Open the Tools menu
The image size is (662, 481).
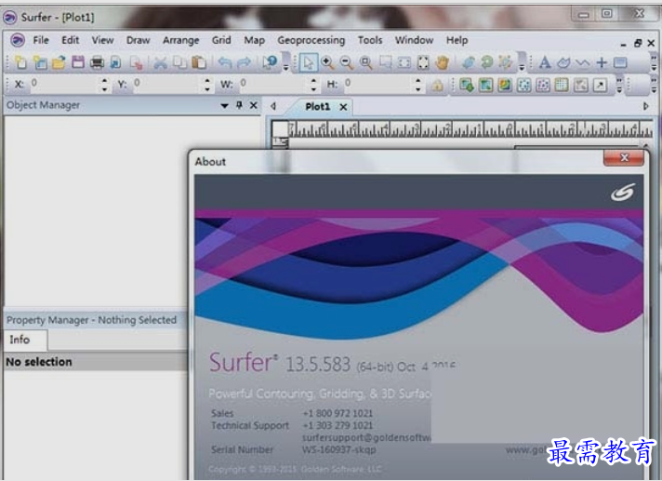click(x=370, y=40)
